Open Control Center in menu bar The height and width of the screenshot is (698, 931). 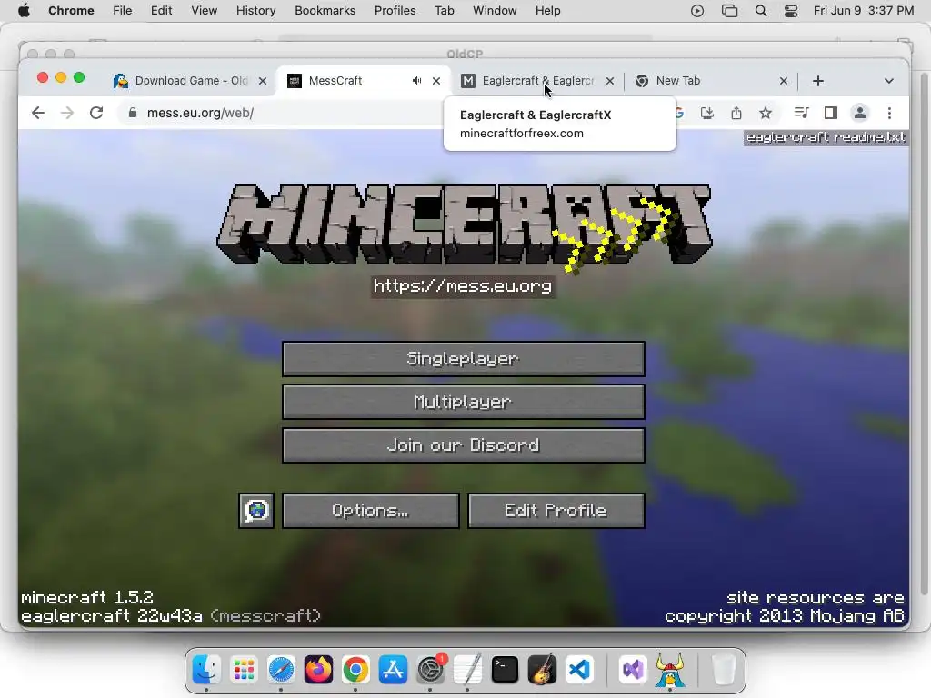pos(791,11)
